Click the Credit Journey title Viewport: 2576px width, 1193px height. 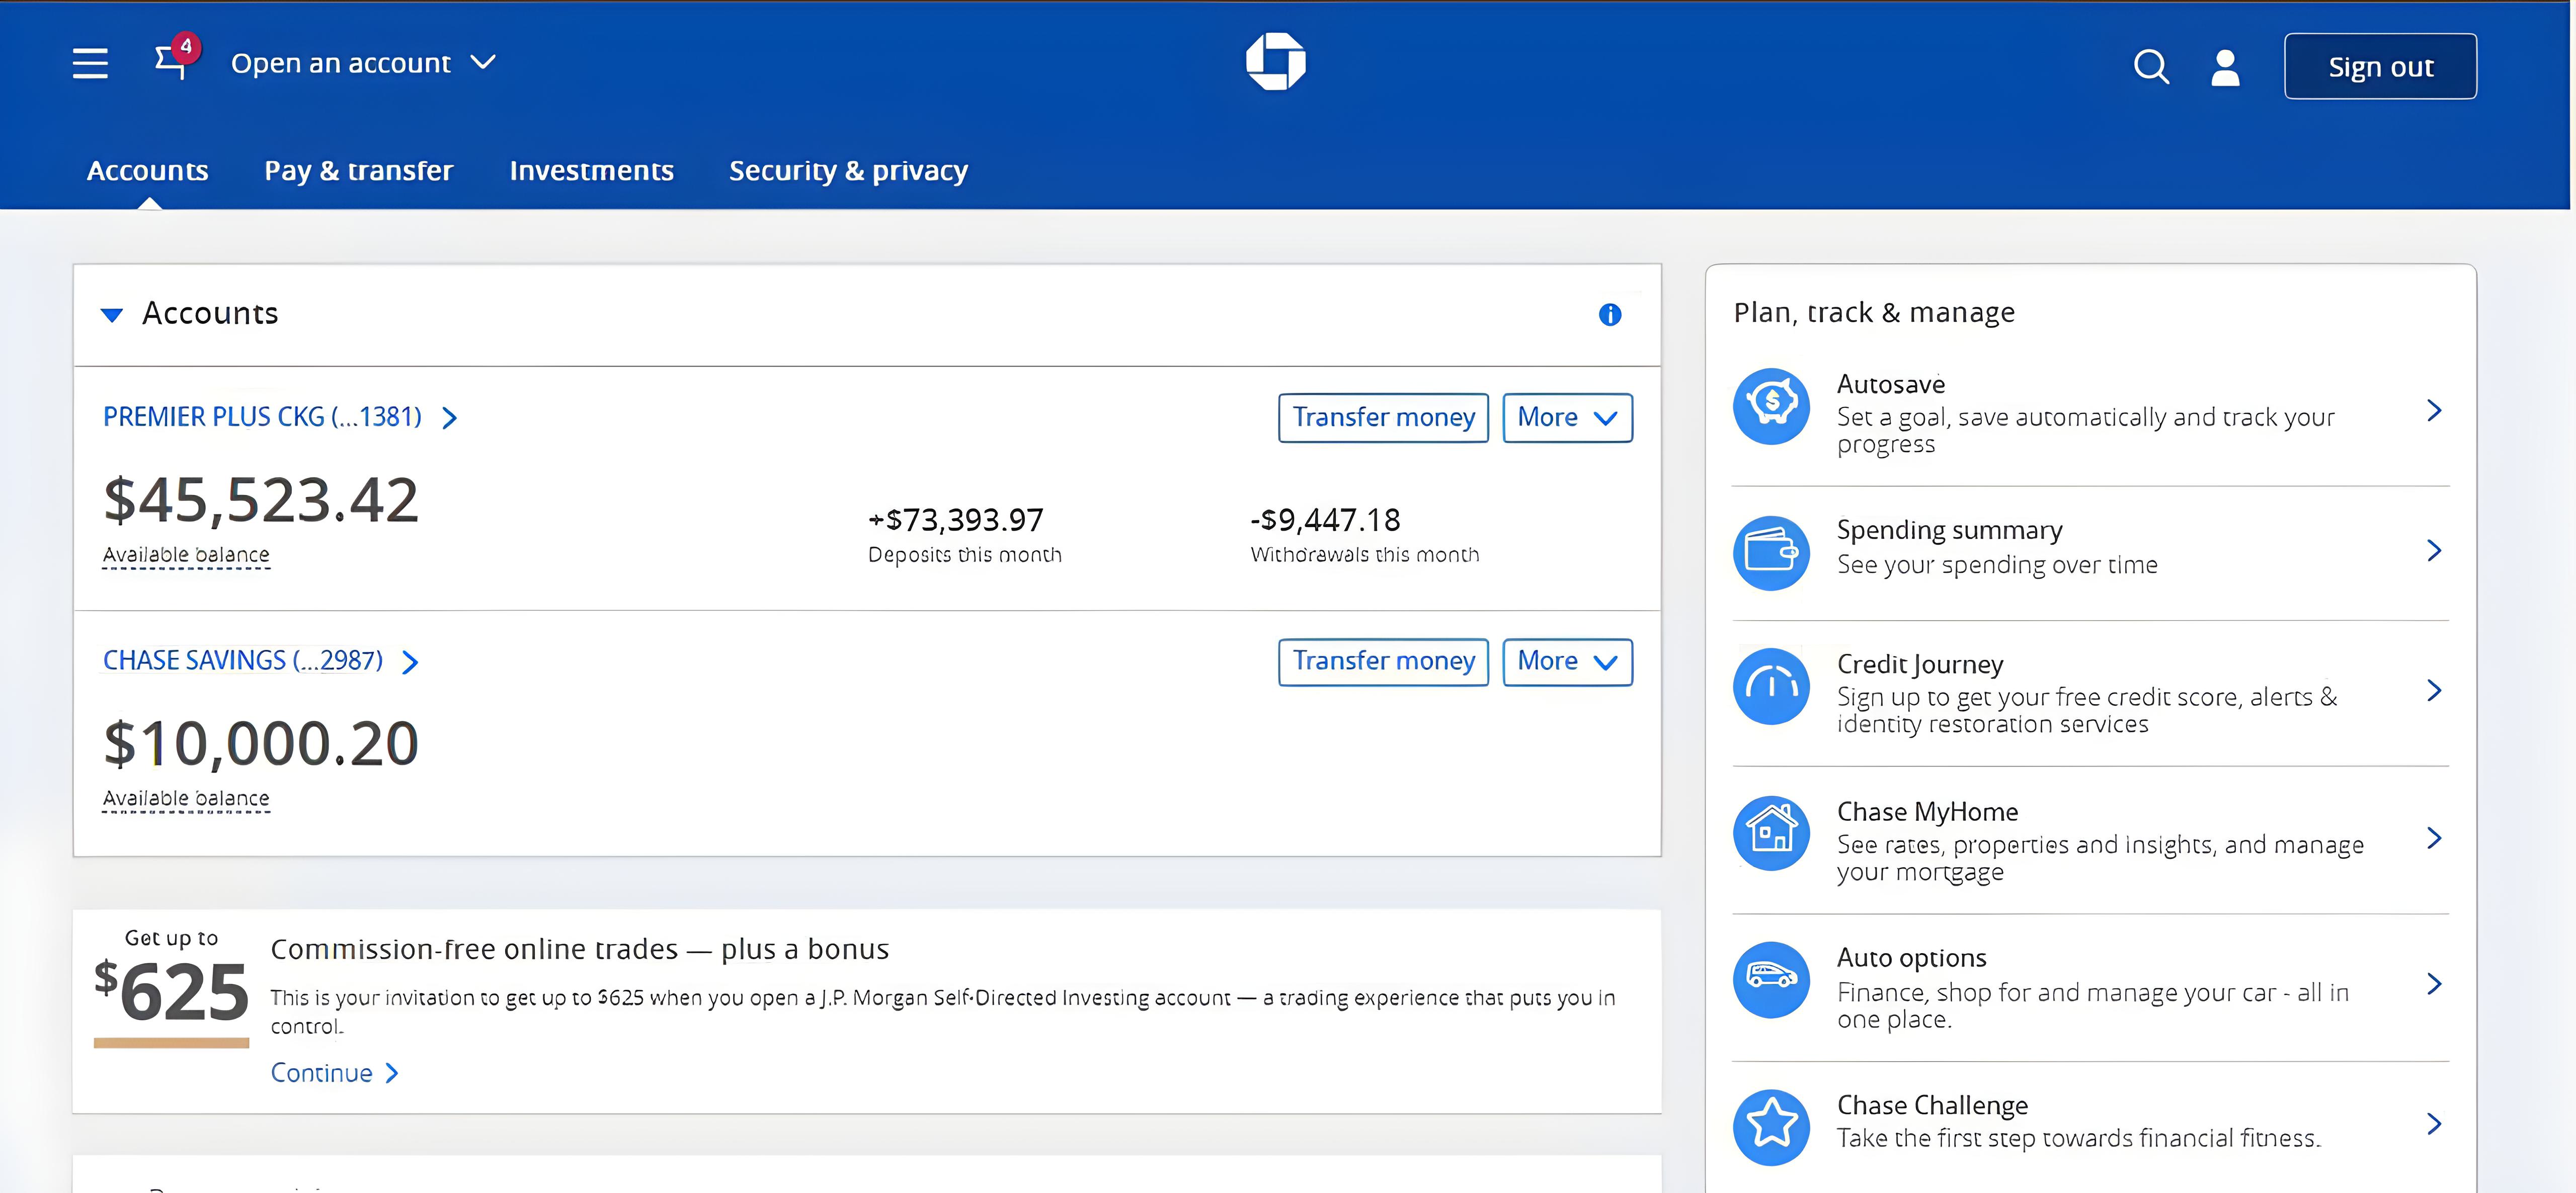pos(1920,665)
